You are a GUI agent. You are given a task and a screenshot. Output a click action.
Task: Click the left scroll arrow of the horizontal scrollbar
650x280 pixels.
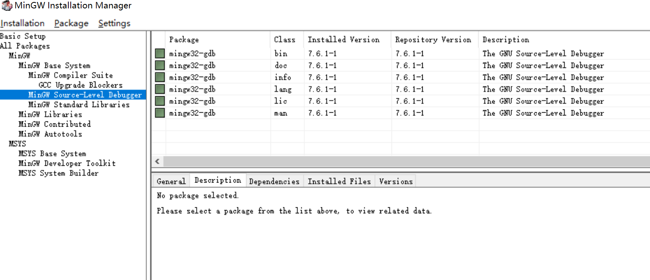click(157, 161)
